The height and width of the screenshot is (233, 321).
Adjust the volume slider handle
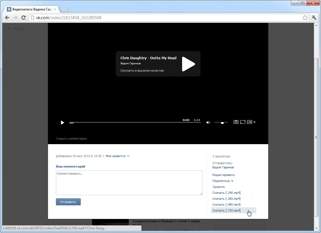click(222, 123)
